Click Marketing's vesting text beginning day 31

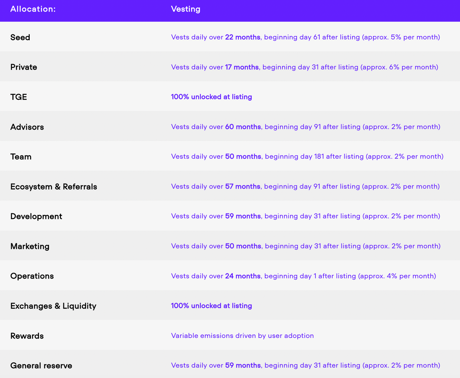click(306, 246)
